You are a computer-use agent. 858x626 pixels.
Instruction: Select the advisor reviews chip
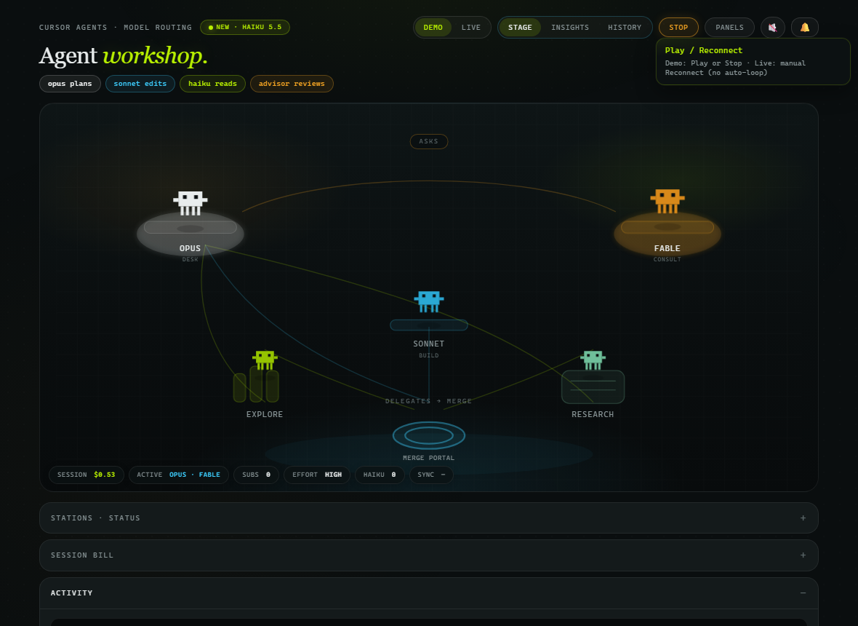[292, 84]
